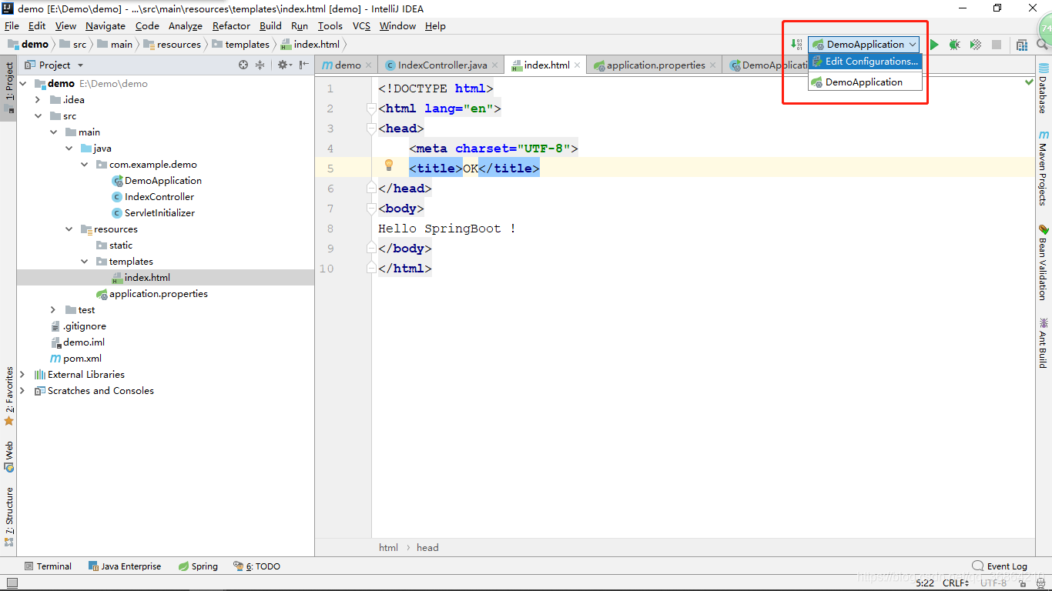Click the Build project down-arrow binary icon
The width and height of the screenshot is (1052, 591).
(x=797, y=44)
